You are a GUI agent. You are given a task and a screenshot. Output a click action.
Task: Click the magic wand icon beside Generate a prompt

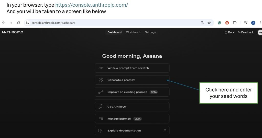coord(101,80)
